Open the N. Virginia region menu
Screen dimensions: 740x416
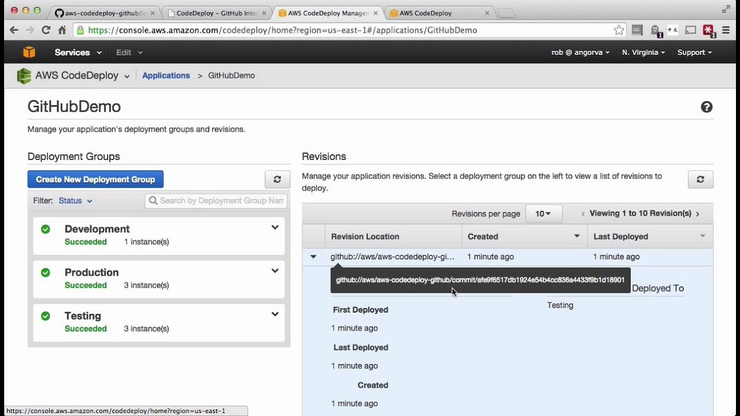643,52
